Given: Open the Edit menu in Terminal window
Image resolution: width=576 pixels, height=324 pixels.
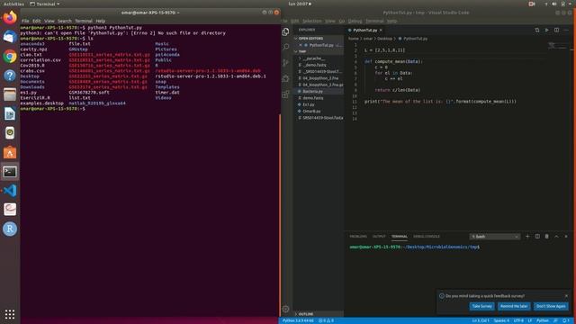Looking at the screenshot, I should [x=36, y=21].
